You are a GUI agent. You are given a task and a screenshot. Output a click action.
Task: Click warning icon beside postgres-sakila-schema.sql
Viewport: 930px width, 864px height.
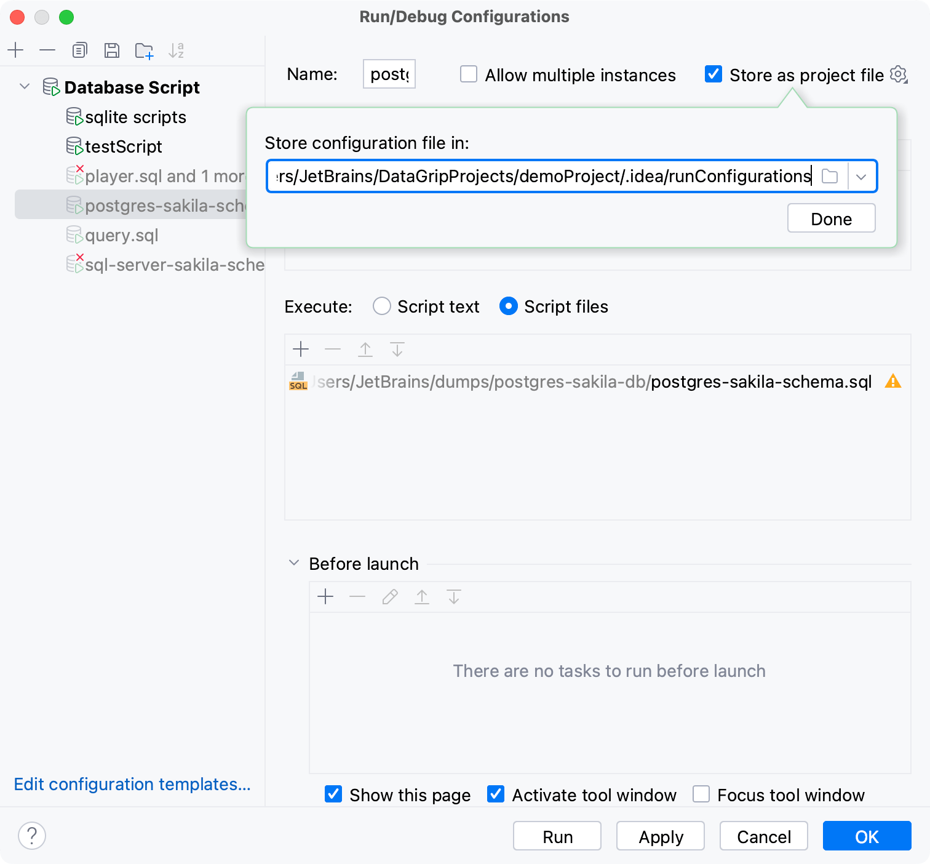pos(894,382)
